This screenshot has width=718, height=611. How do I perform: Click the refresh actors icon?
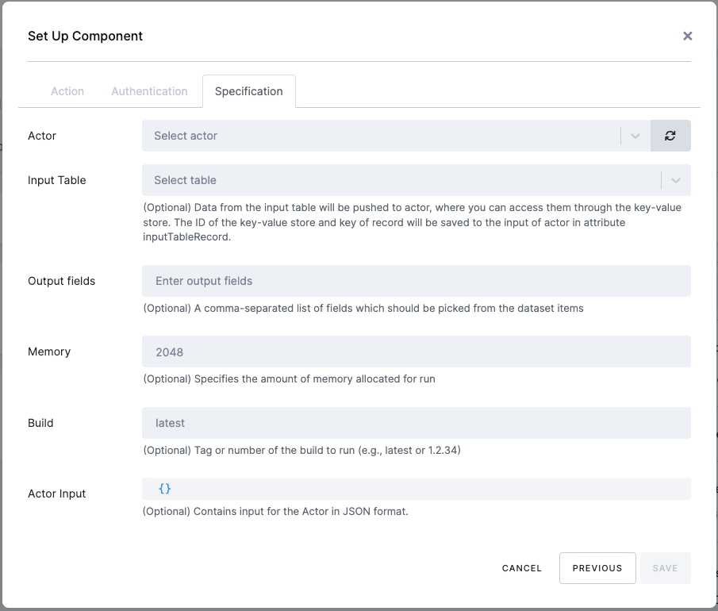670,136
